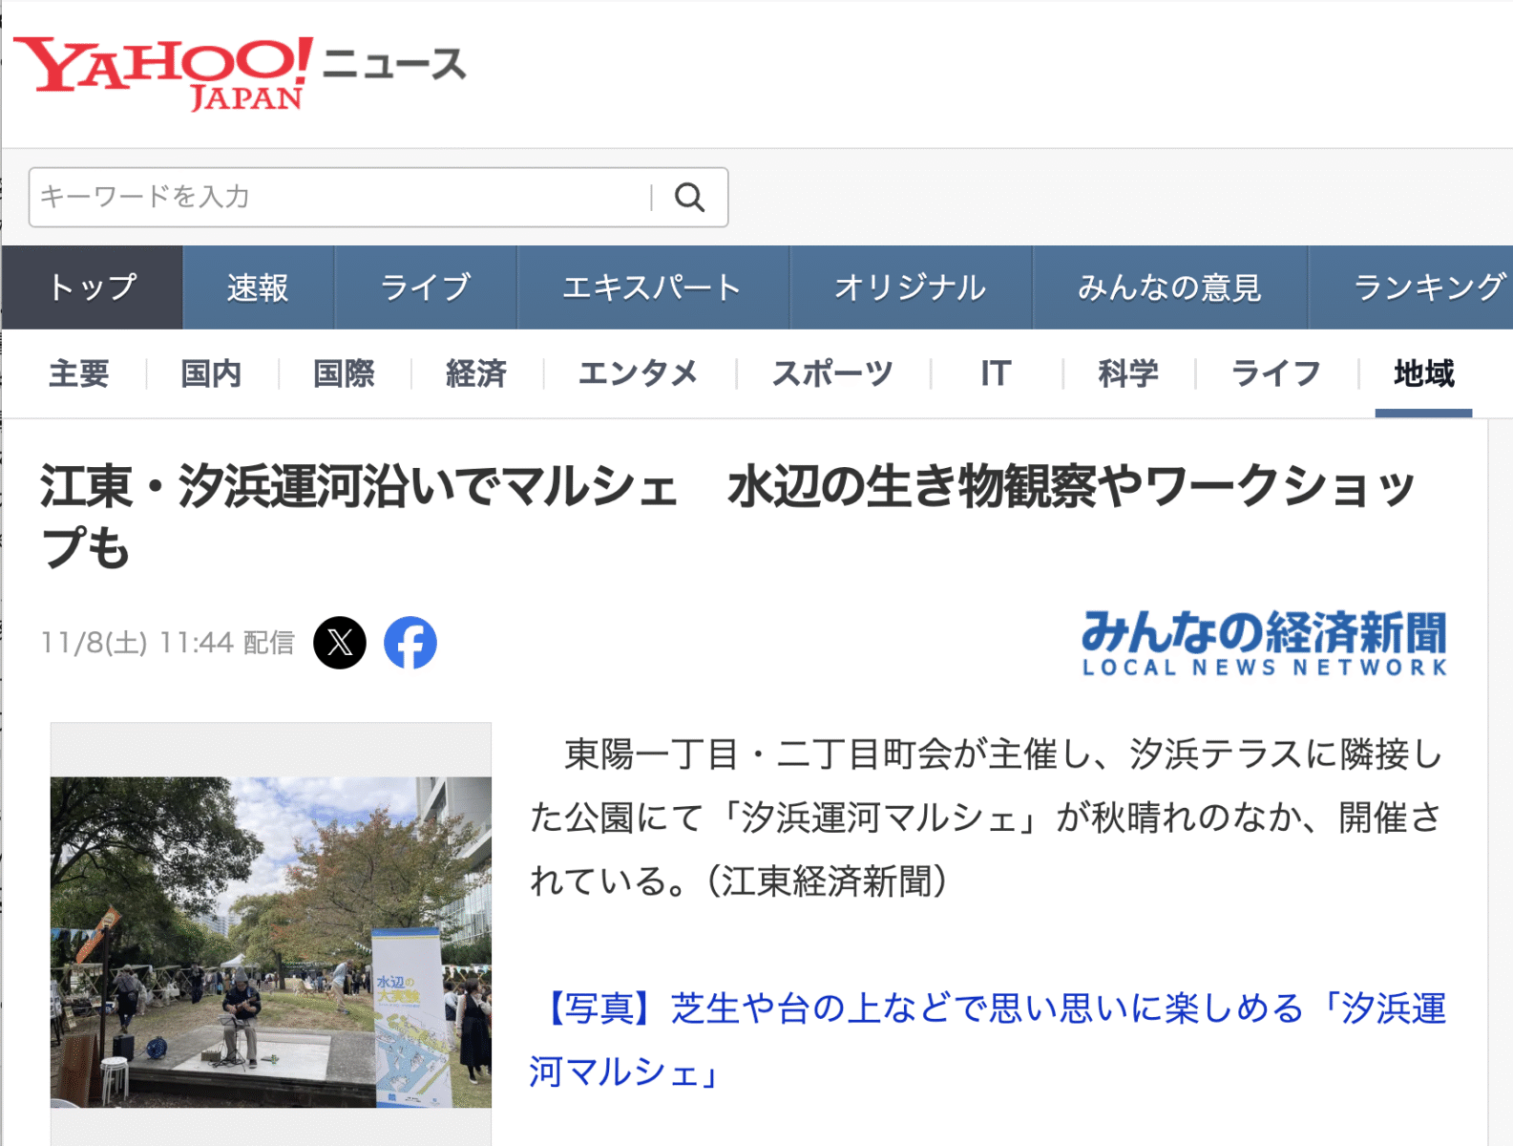Open the ランキング tab
Image resolution: width=1513 pixels, height=1146 pixels.
[1427, 287]
